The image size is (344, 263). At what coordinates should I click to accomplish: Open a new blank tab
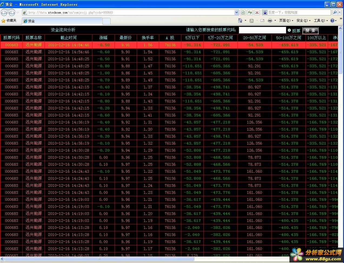[106, 21]
